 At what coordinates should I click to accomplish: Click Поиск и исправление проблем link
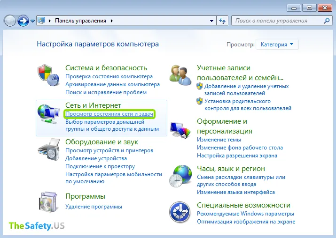coord(106,92)
